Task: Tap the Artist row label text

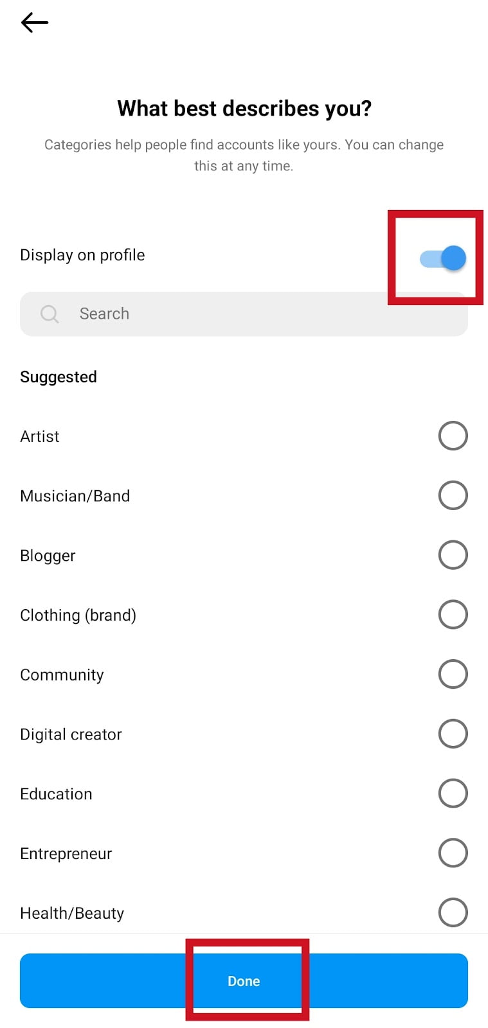Action: coord(39,436)
